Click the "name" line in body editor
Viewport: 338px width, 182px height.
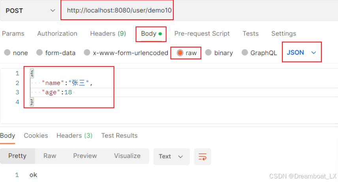(67, 83)
